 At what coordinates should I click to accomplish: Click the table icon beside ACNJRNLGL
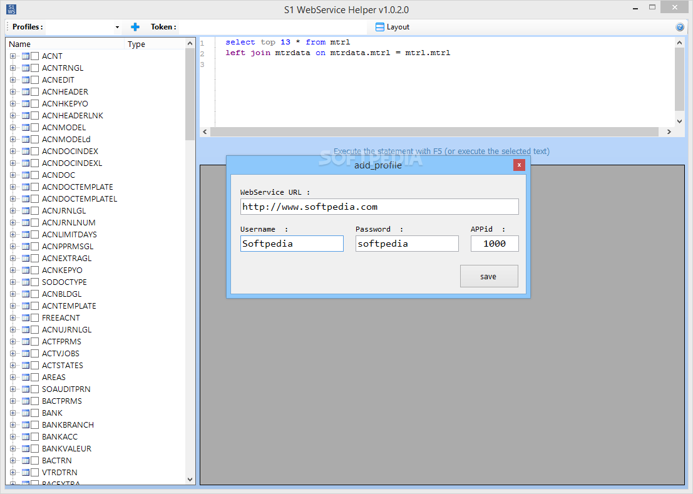(x=26, y=211)
